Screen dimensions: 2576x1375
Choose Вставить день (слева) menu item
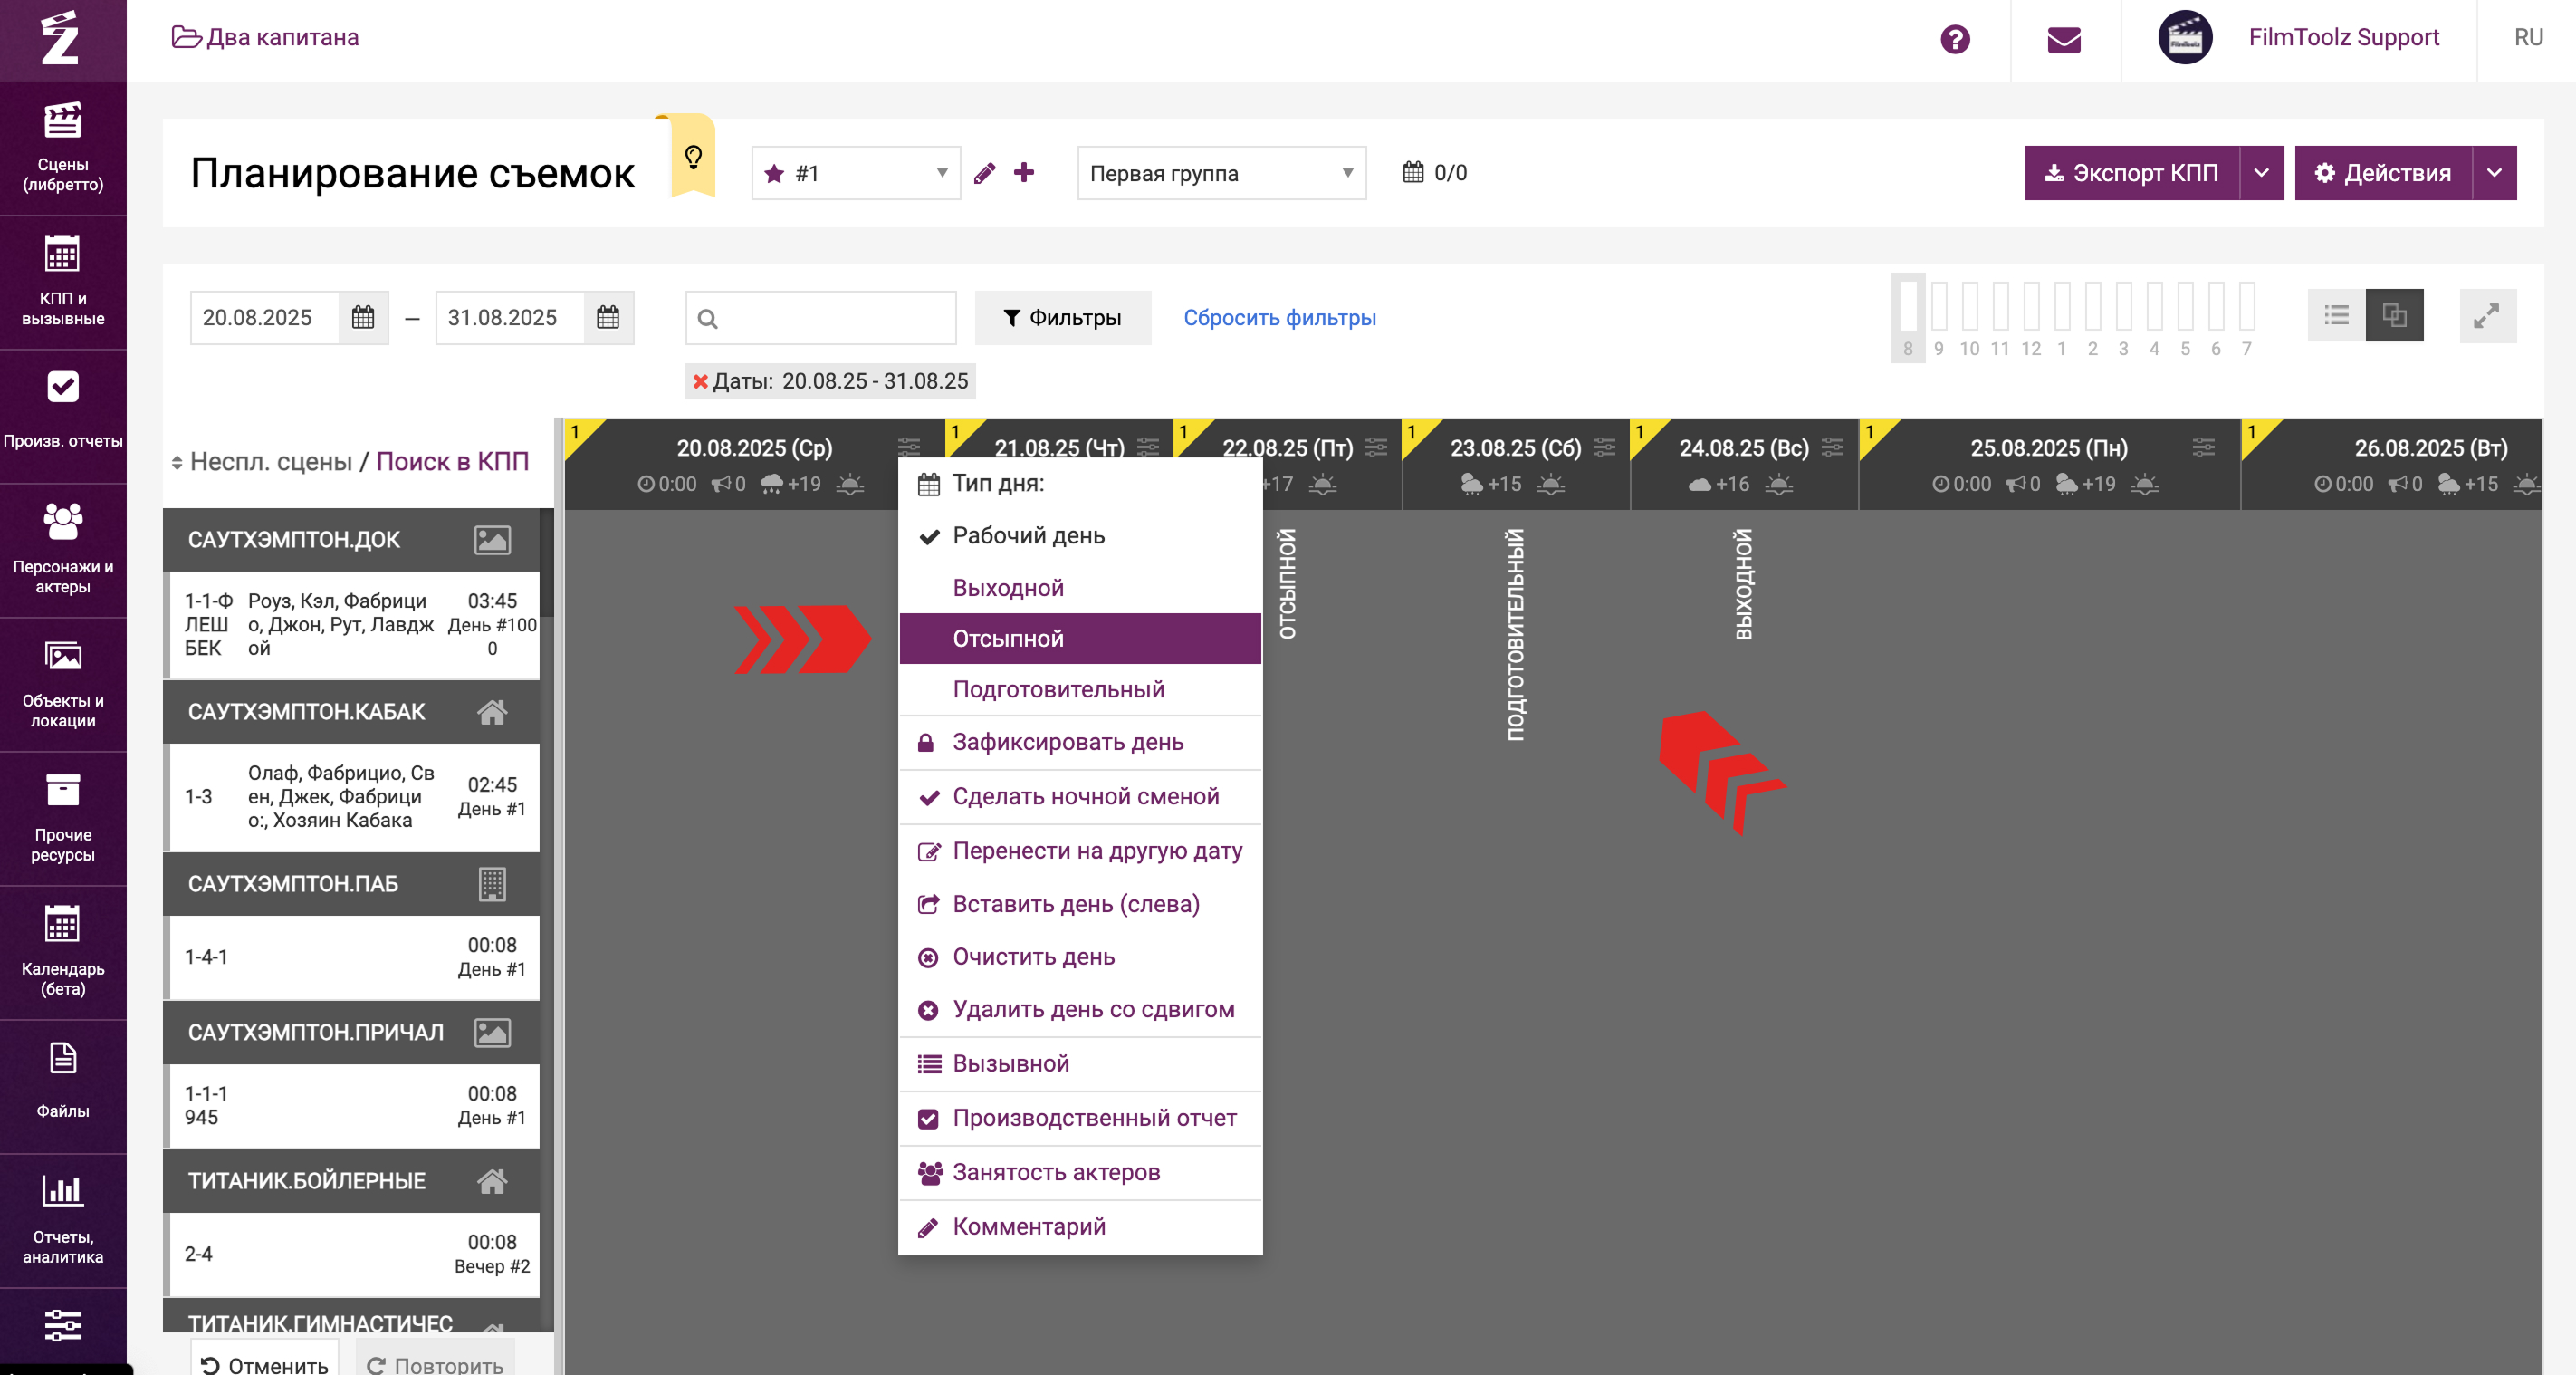tap(1080, 905)
